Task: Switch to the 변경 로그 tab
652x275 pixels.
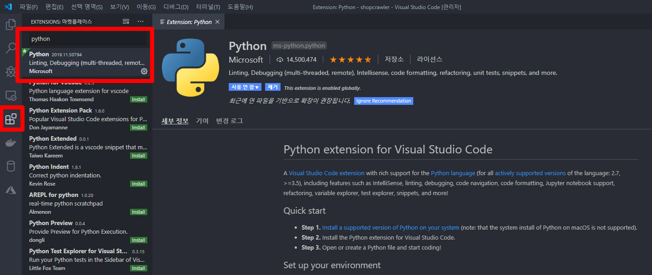Action: 230,121
